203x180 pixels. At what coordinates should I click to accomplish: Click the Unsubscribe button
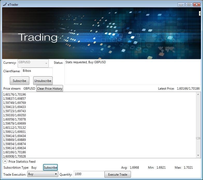point(43,81)
